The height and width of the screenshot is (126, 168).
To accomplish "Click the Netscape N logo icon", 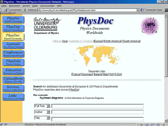I will coord(166,10).
